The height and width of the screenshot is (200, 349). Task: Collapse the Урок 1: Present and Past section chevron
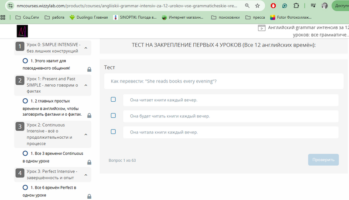click(86, 85)
